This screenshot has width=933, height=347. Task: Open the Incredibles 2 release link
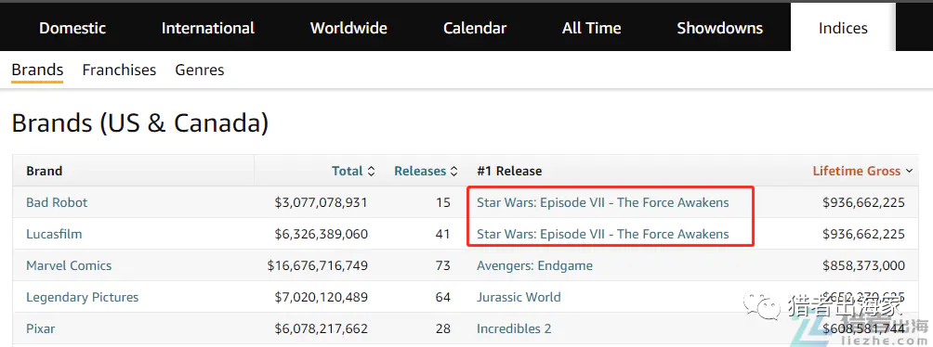(x=514, y=328)
